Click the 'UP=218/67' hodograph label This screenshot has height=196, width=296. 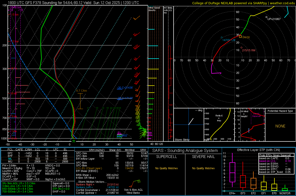coord(274,19)
